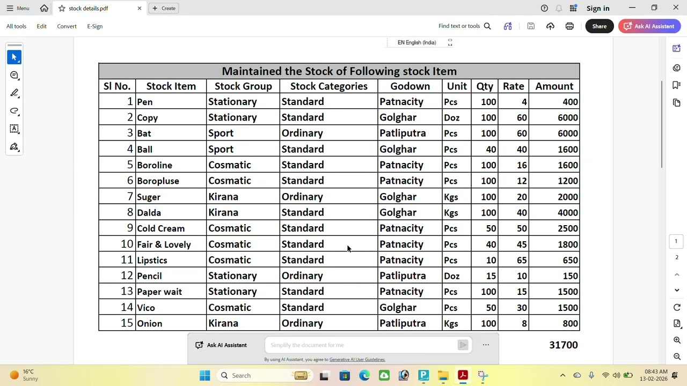Open the Menu hamburger dropdown
This screenshot has height=386, width=687.
[x=18, y=8]
